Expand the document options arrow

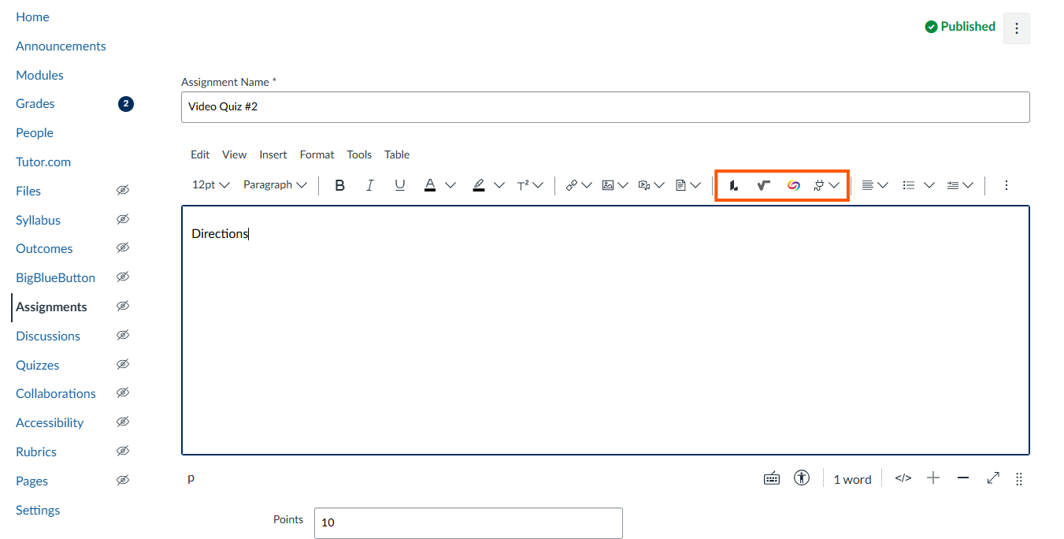click(696, 185)
